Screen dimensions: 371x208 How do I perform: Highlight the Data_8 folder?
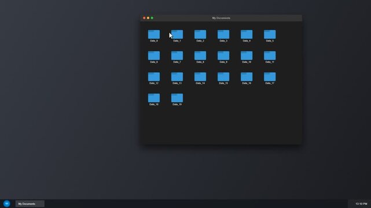tap(200, 55)
